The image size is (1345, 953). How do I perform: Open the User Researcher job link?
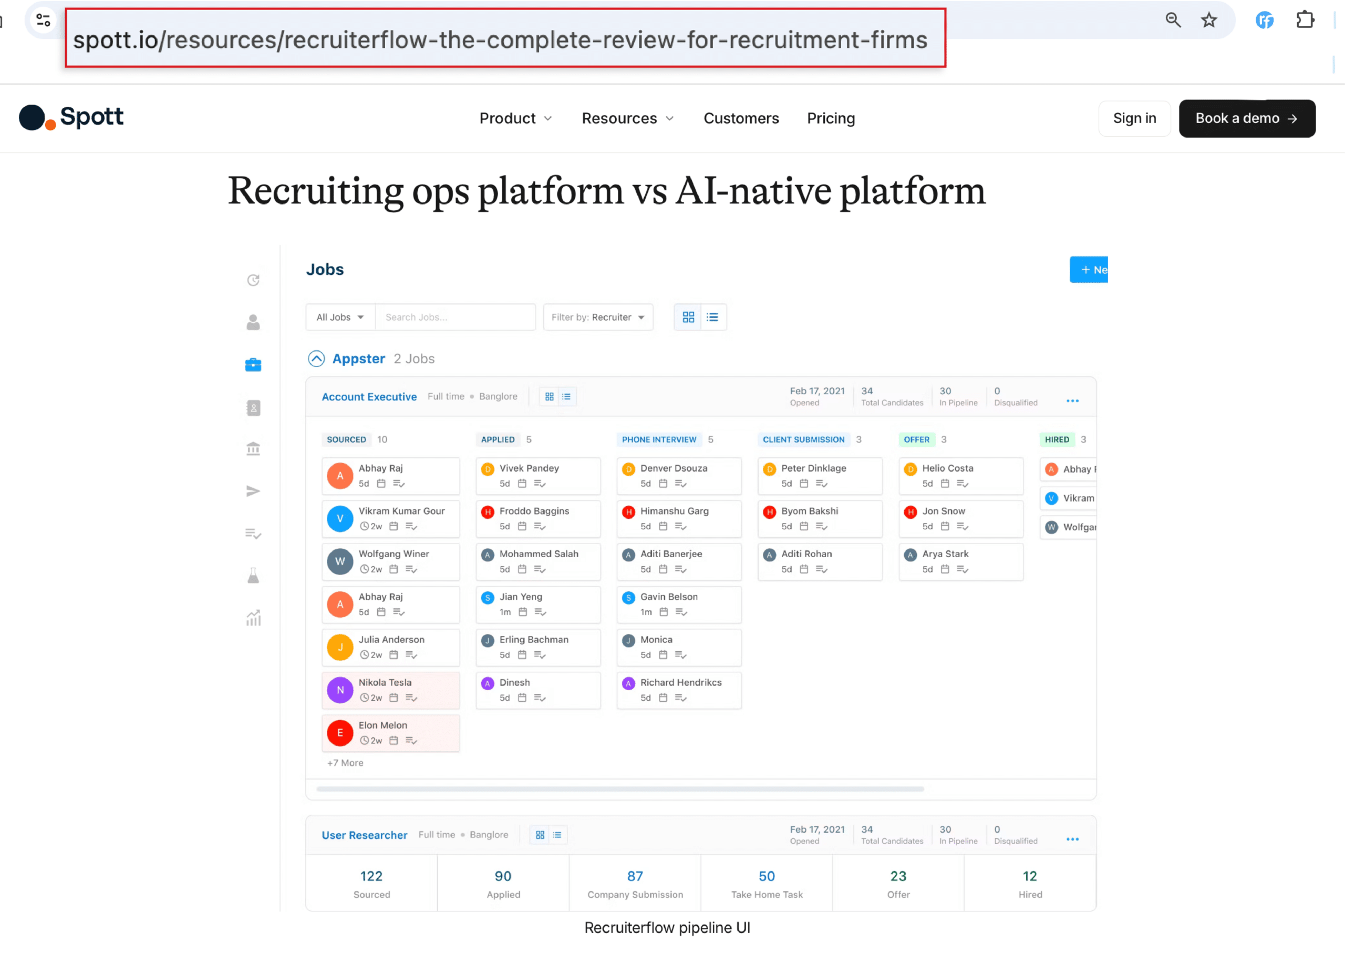pos(364,835)
